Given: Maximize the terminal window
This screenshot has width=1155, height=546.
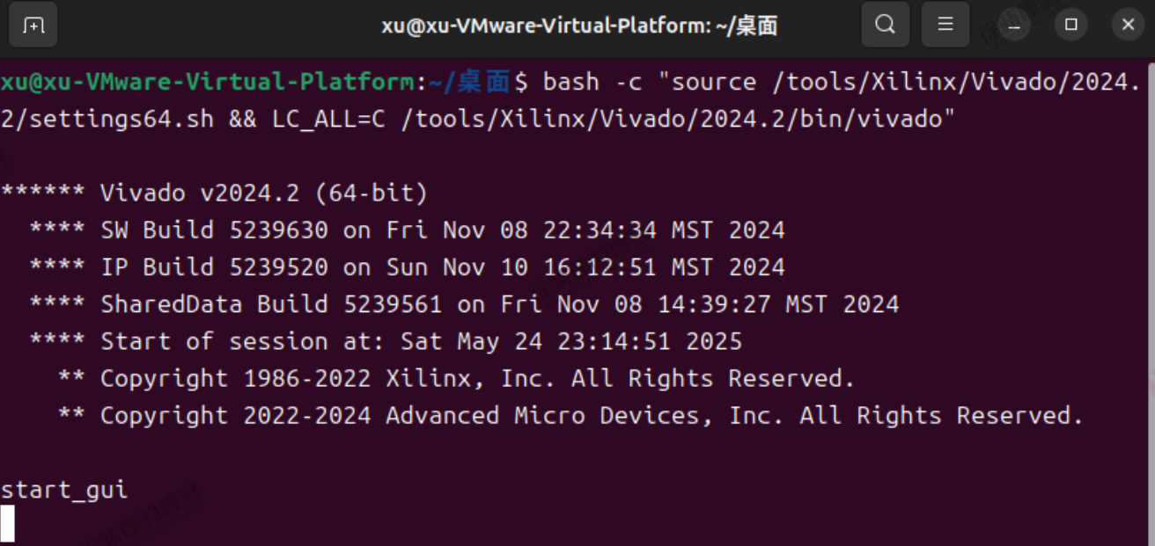Looking at the screenshot, I should point(1071,25).
